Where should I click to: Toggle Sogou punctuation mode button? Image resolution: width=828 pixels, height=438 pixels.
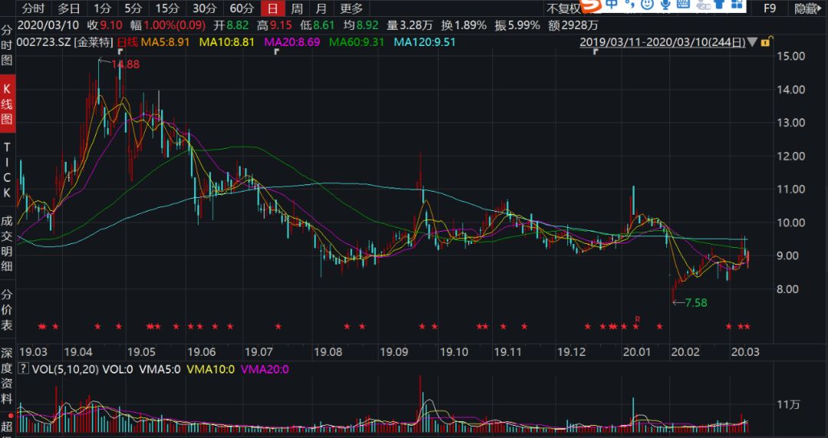(x=629, y=5)
